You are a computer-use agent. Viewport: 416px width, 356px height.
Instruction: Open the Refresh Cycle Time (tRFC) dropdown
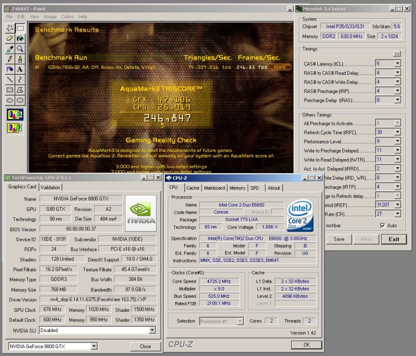(397, 132)
